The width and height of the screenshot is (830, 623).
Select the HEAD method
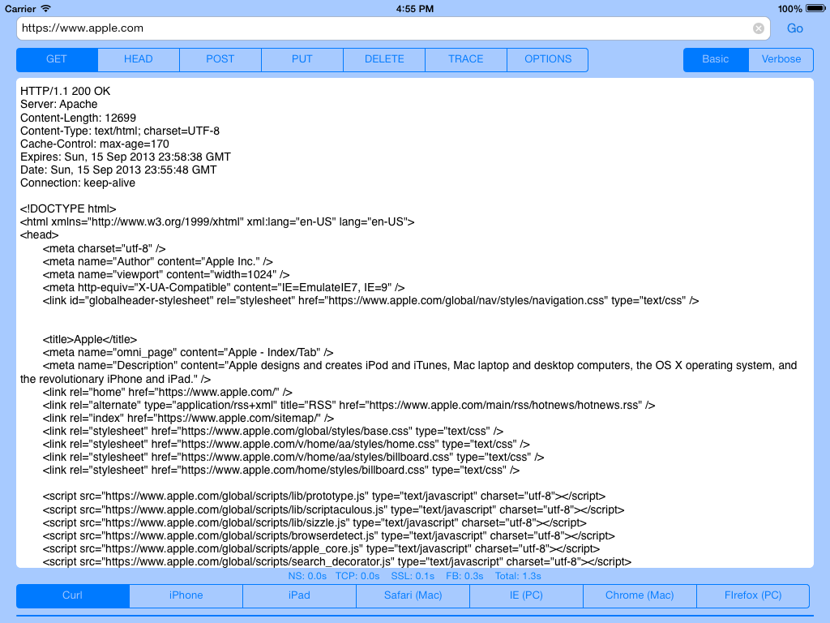pos(138,59)
